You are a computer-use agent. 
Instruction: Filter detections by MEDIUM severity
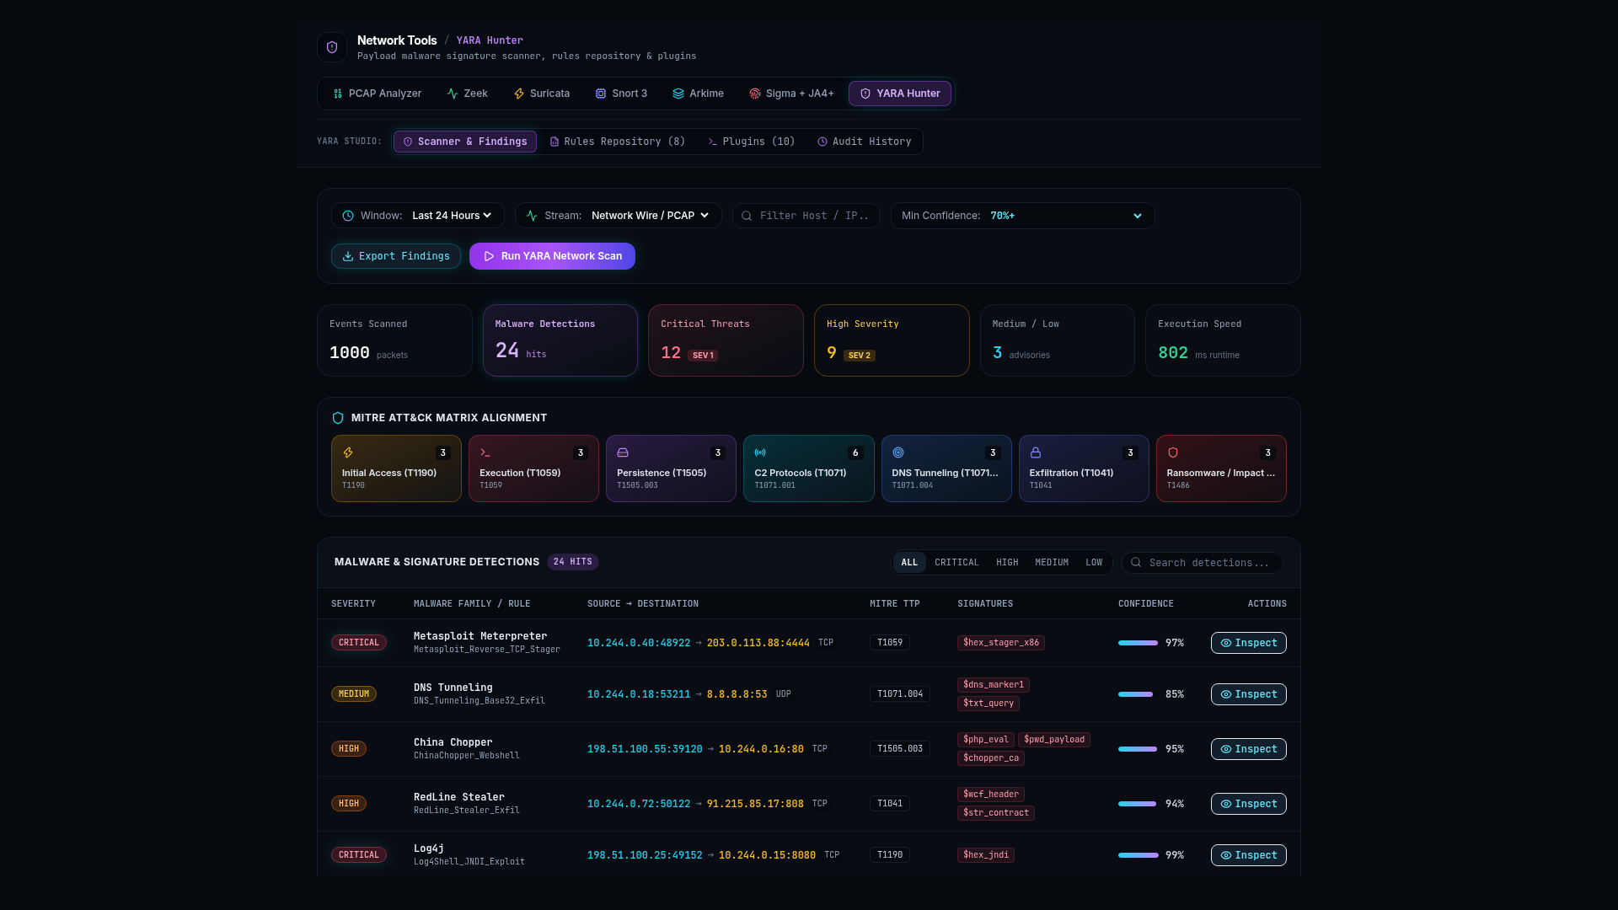(1052, 562)
